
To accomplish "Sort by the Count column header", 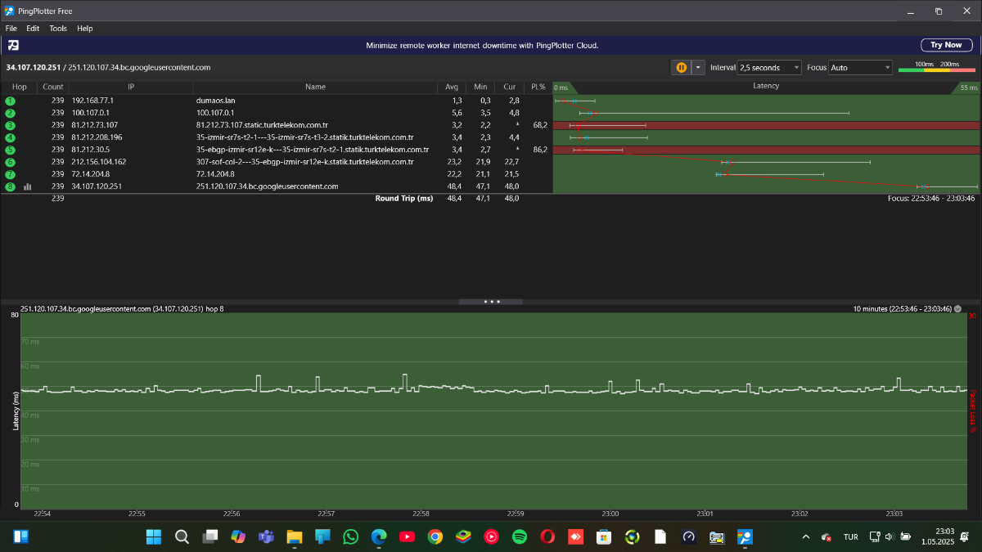I will coord(53,87).
